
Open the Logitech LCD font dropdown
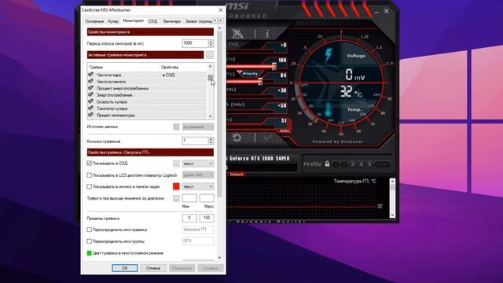[x=198, y=175]
